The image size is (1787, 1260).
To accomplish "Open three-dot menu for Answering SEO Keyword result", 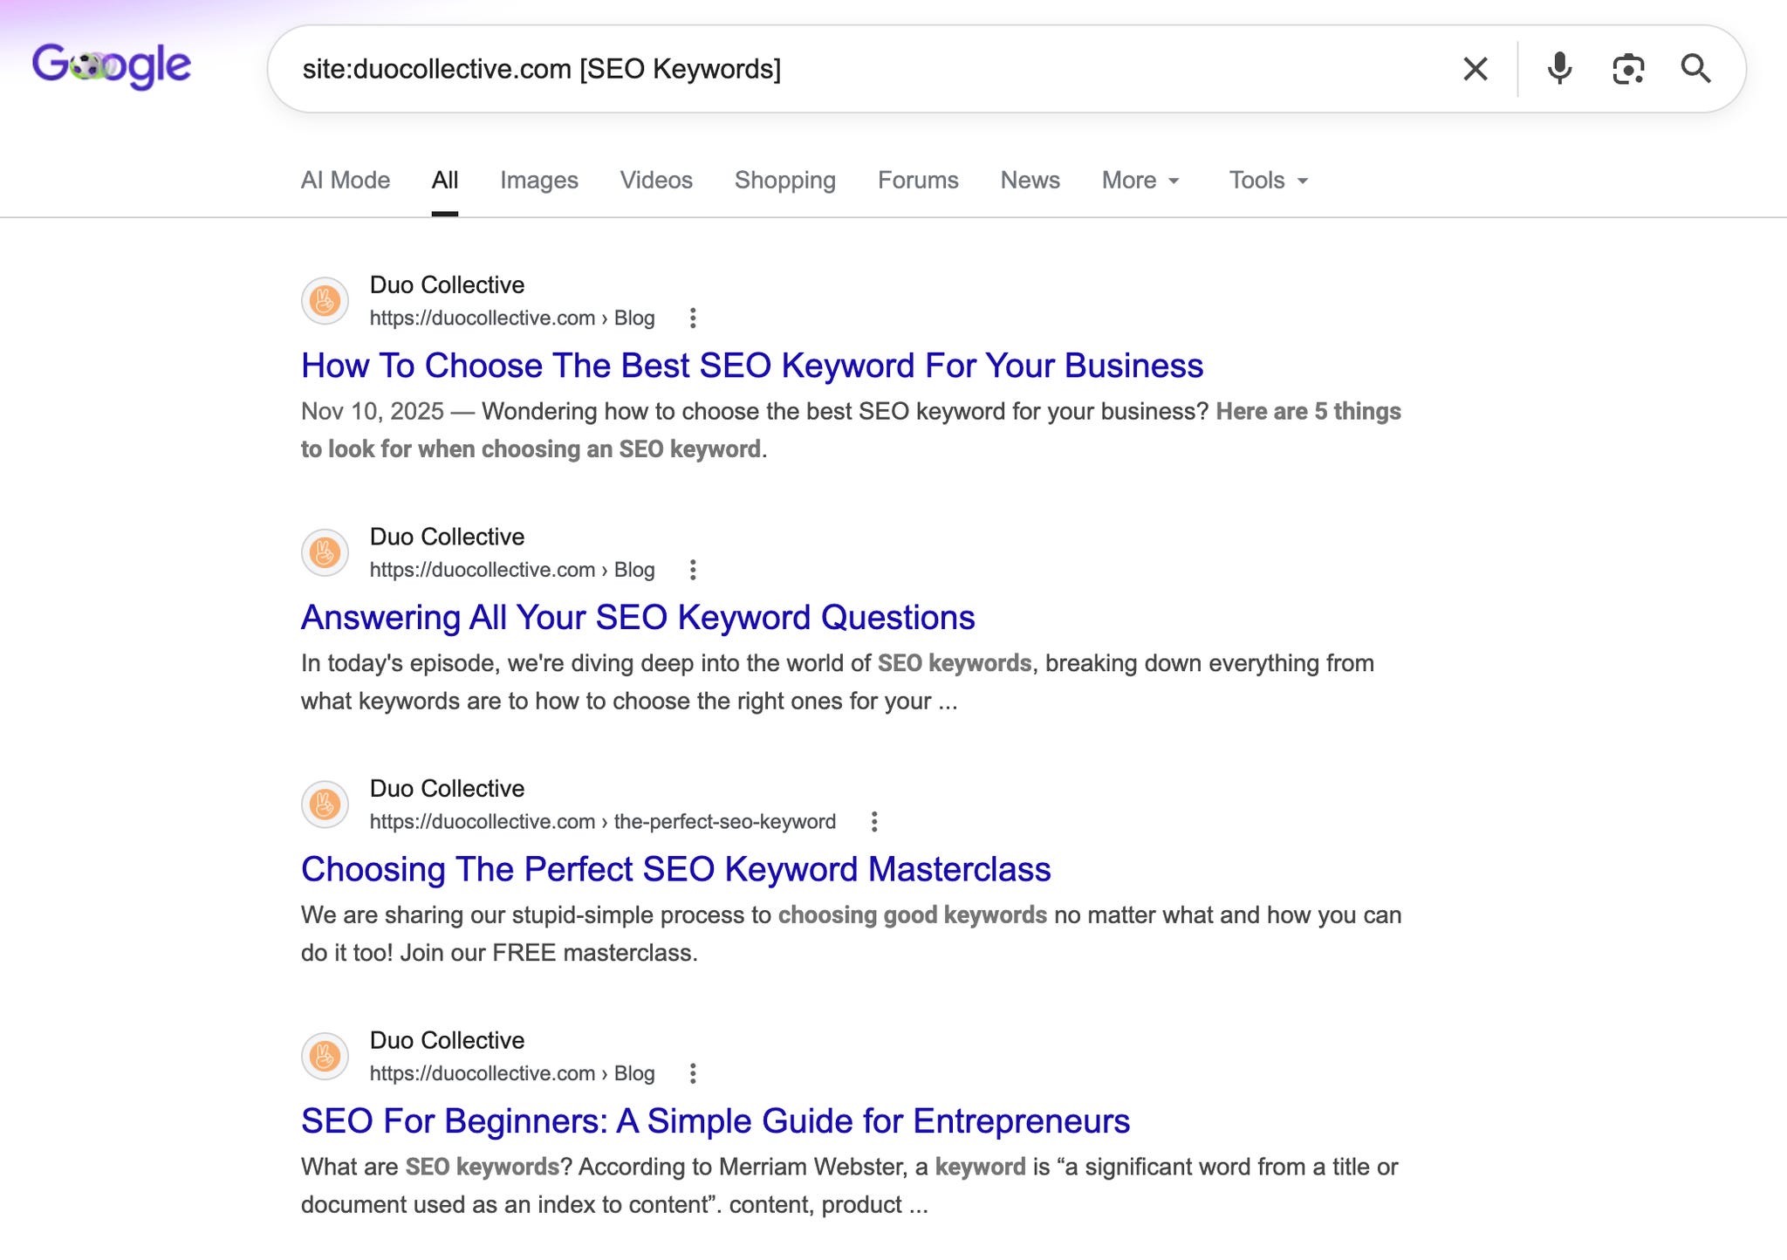I will coord(693,570).
